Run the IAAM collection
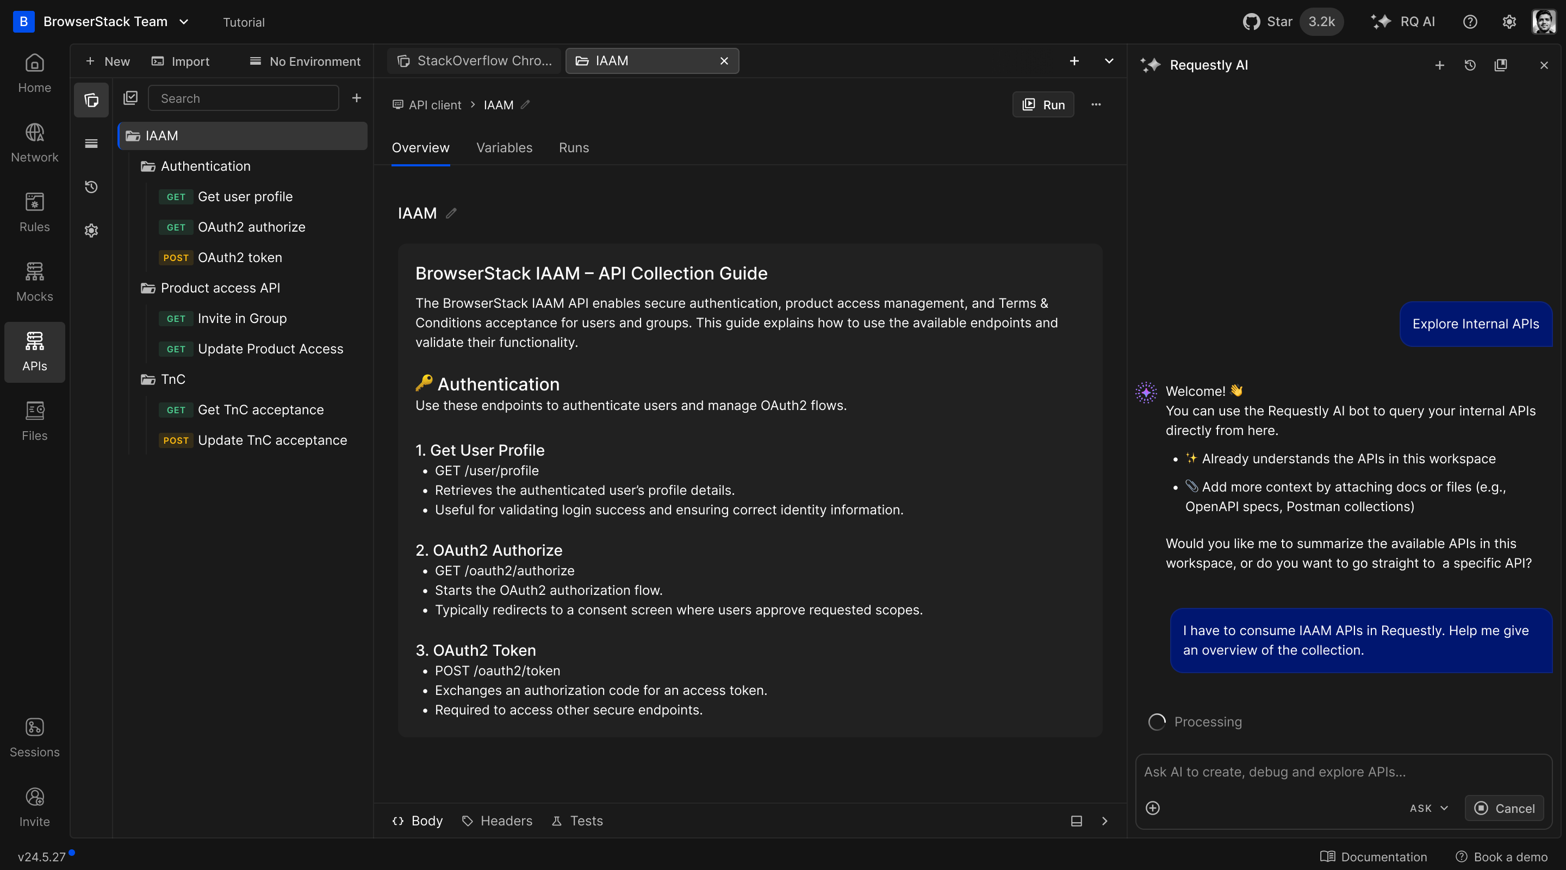The image size is (1566, 870). pos(1043,104)
